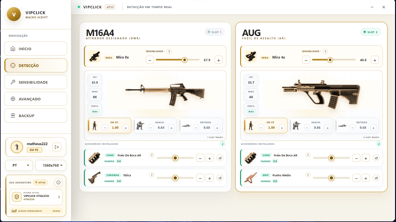The width and height of the screenshot is (396, 222).
Task: Decrease AUG sensitivity with minus button
Action: coord(306,60)
